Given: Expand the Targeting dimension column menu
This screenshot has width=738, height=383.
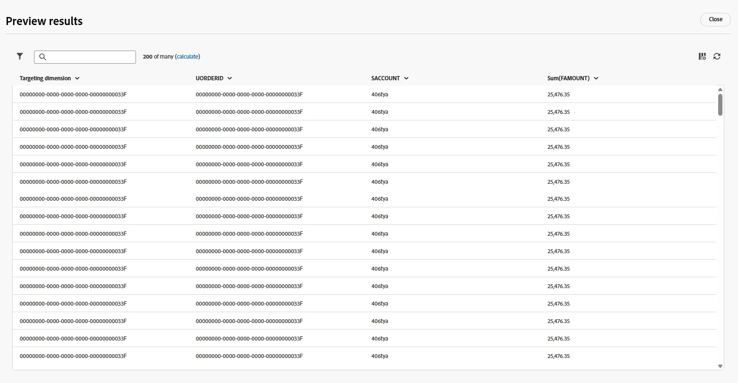Looking at the screenshot, I should [x=77, y=78].
